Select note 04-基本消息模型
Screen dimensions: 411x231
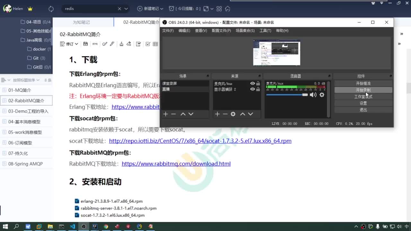pyautogui.click(x=26, y=122)
